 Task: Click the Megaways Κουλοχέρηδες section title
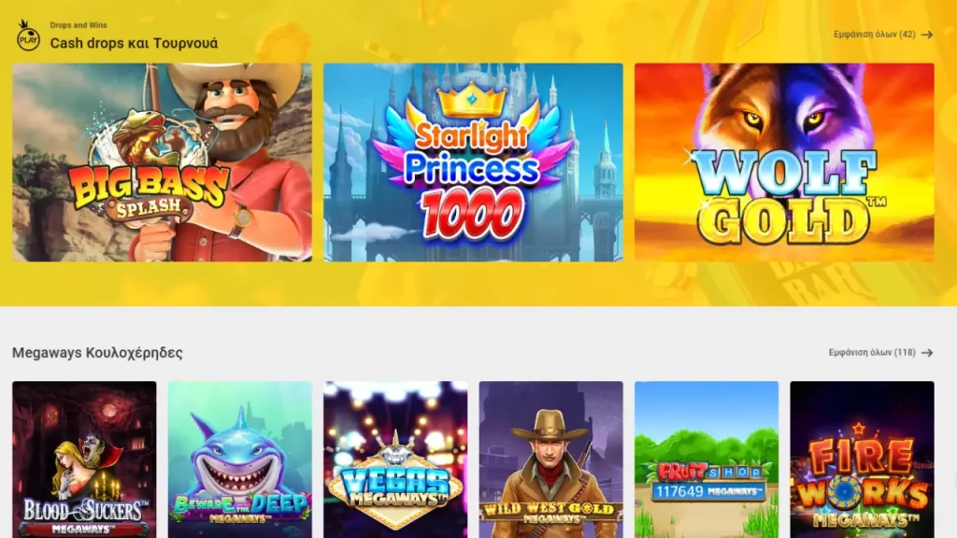(97, 352)
